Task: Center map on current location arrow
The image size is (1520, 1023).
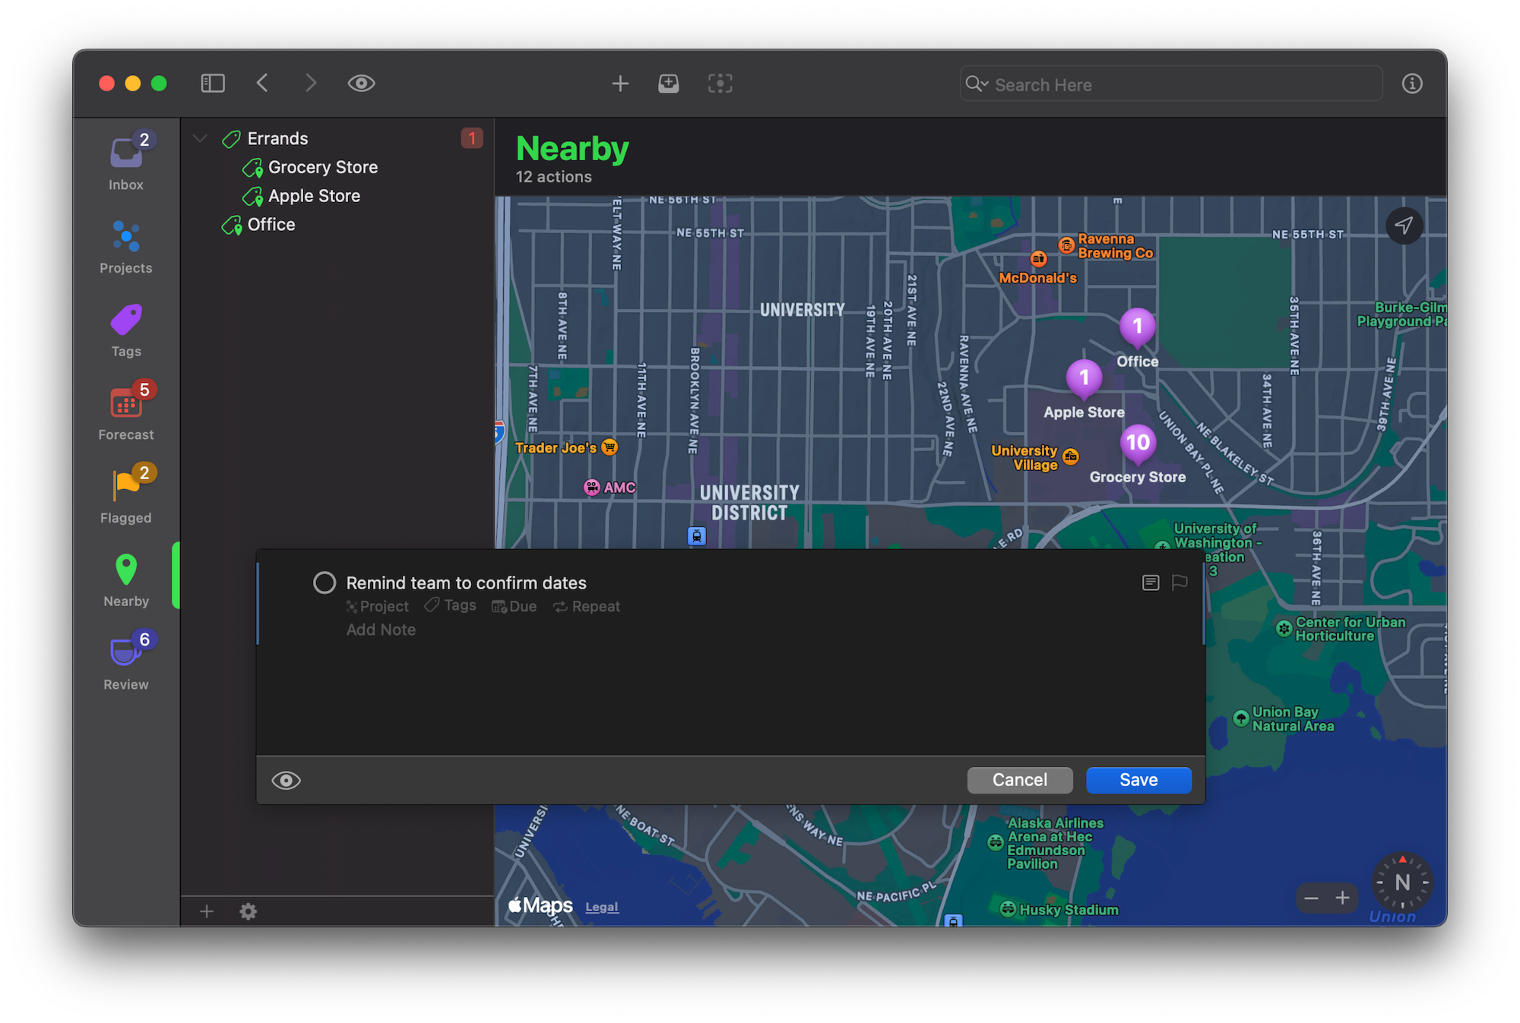Action: (x=1404, y=226)
